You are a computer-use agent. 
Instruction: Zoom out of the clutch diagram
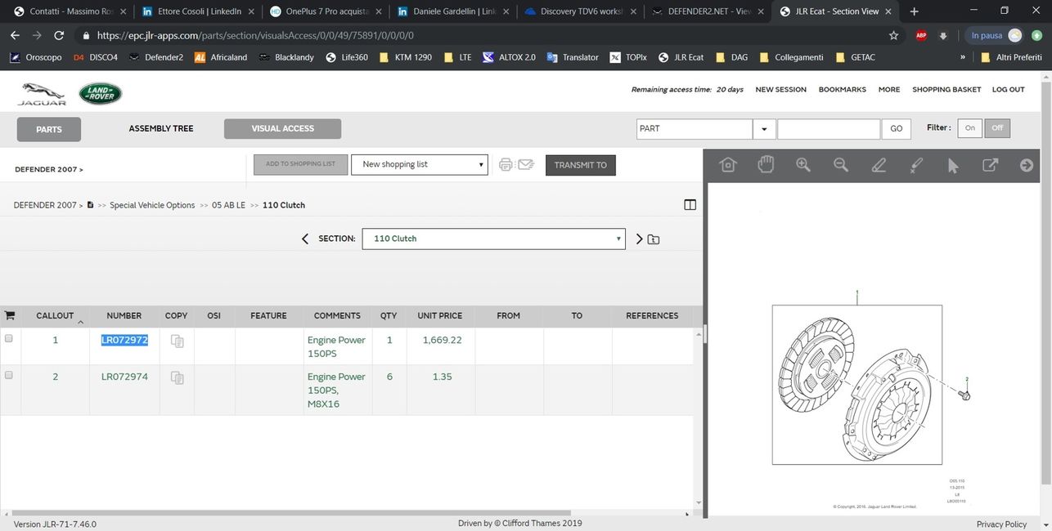click(841, 165)
